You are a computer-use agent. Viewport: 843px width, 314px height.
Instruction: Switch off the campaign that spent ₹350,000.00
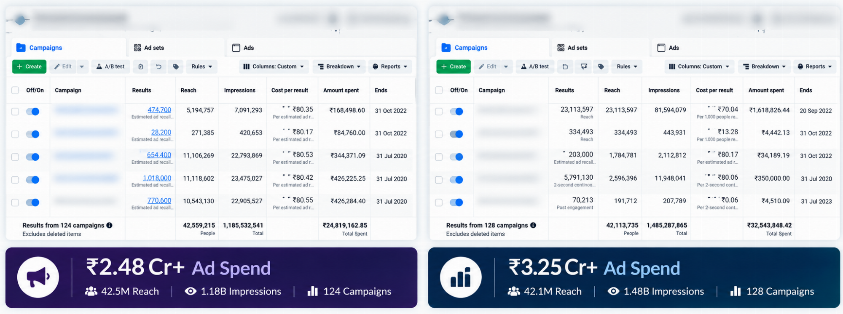tap(456, 180)
